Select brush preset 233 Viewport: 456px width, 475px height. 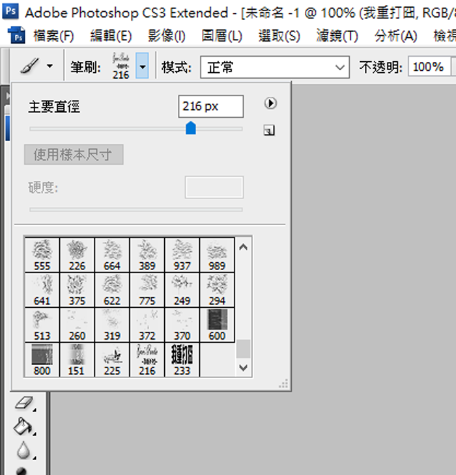click(182, 360)
